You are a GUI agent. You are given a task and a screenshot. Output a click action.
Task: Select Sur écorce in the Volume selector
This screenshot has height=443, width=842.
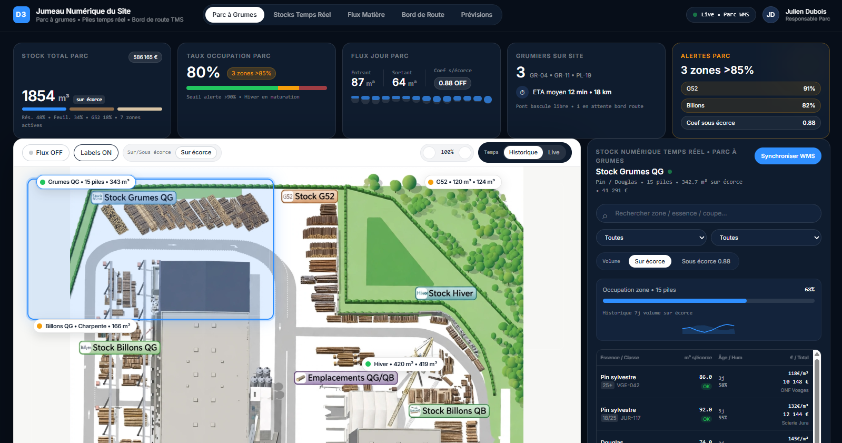point(649,261)
